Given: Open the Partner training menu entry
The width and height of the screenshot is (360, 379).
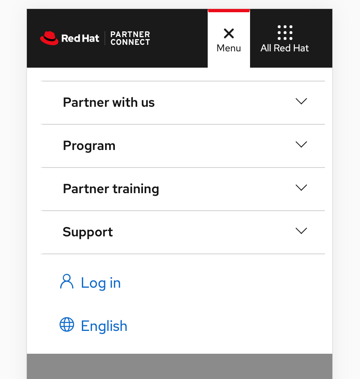Looking at the screenshot, I should 183,189.
